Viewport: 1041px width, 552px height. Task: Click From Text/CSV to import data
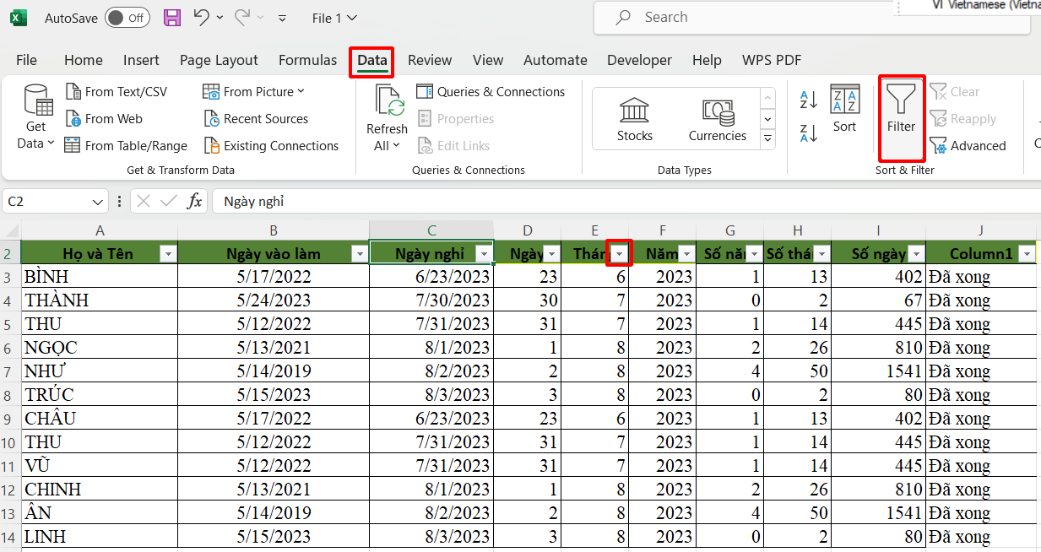click(115, 91)
